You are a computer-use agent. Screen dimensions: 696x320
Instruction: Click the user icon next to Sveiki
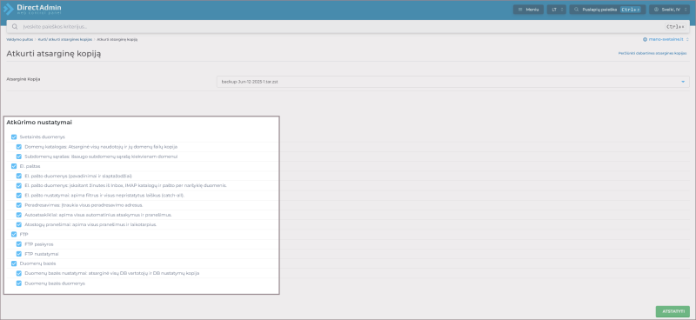pyautogui.click(x=656, y=10)
